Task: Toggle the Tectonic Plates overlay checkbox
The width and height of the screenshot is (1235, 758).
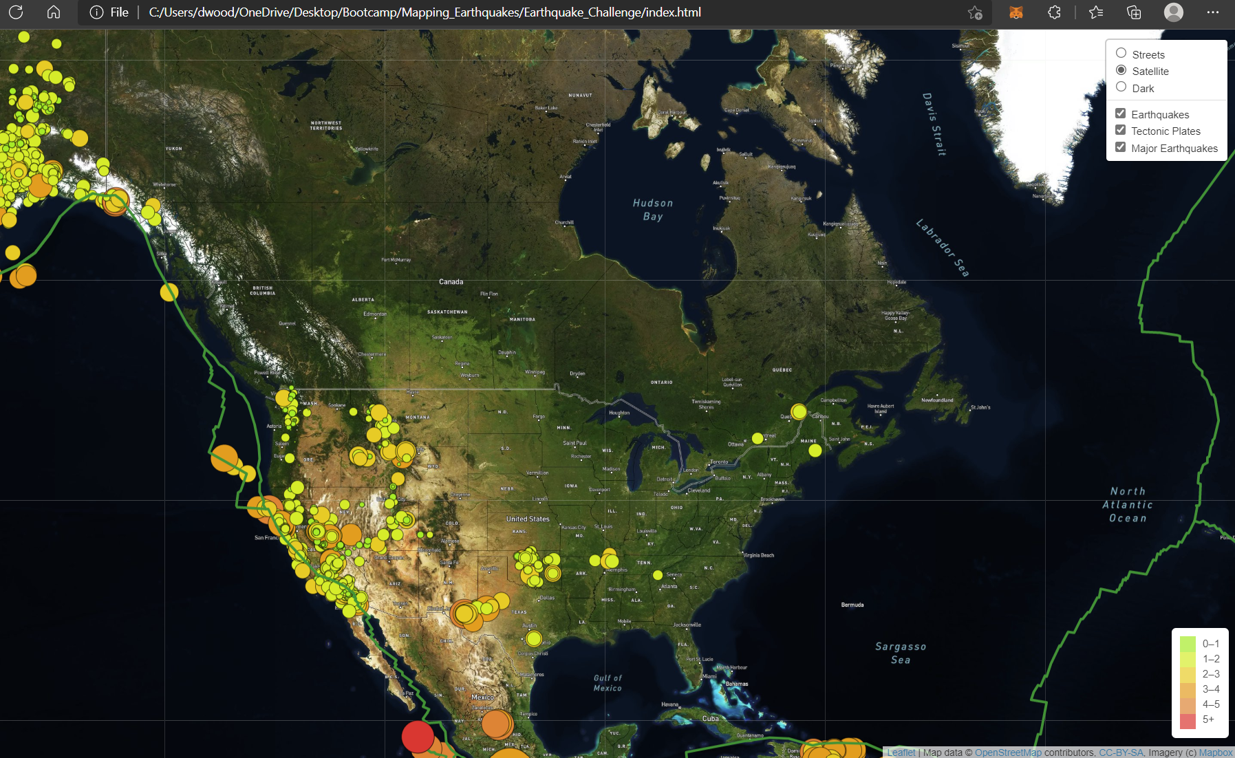Action: (1120, 130)
